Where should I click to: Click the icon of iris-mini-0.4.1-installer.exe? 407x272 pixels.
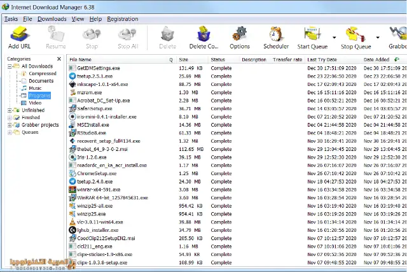coord(72,117)
